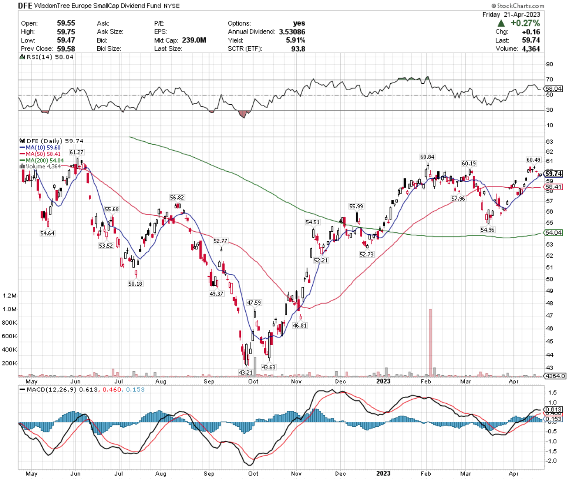Click the 57.96 price annotation

pyautogui.click(x=458, y=199)
